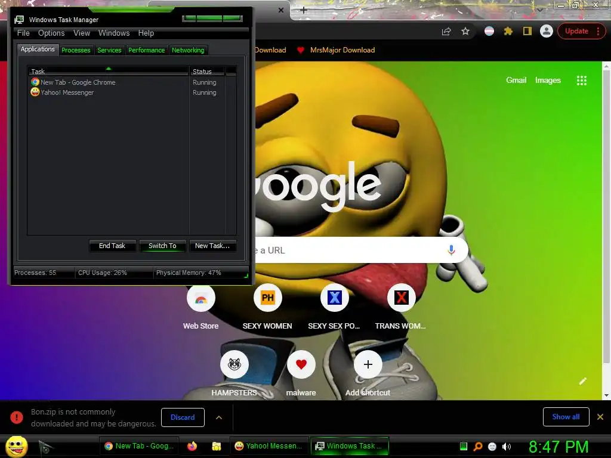Image resolution: width=611 pixels, height=458 pixels.
Task: Open the File menu in Task Manager
Action: 23,33
